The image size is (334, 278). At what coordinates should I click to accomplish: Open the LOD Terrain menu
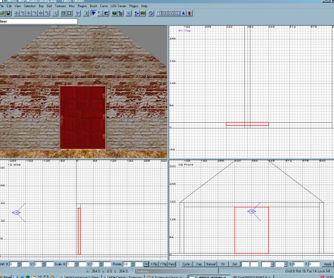tap(119, 6)
